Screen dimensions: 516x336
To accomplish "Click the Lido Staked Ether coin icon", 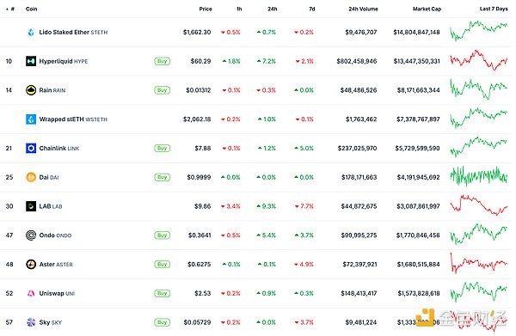I will (x=31, y=32).
